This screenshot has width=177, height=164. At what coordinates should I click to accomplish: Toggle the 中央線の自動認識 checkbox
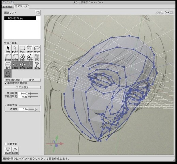click(6, 83)
